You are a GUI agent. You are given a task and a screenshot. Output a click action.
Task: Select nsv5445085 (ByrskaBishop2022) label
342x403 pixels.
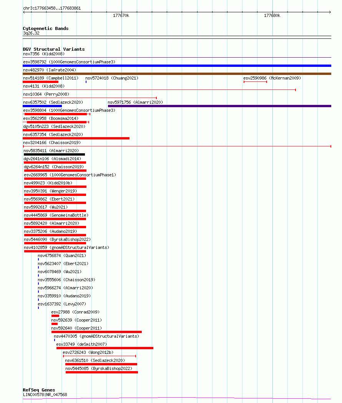point(99,368)
